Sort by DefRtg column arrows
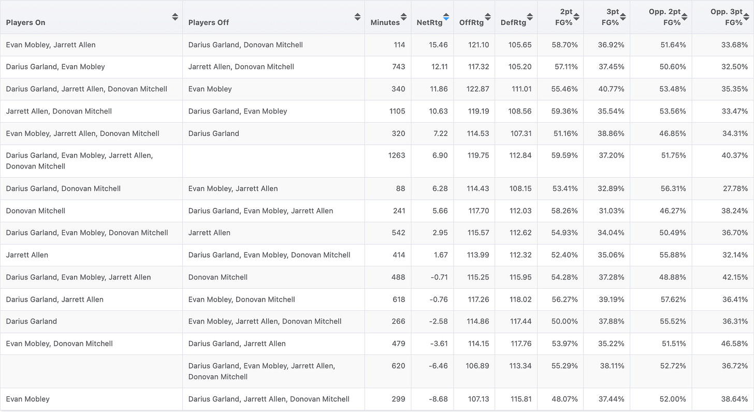Viewport: 754px width, 412px height. pos(530,17)
